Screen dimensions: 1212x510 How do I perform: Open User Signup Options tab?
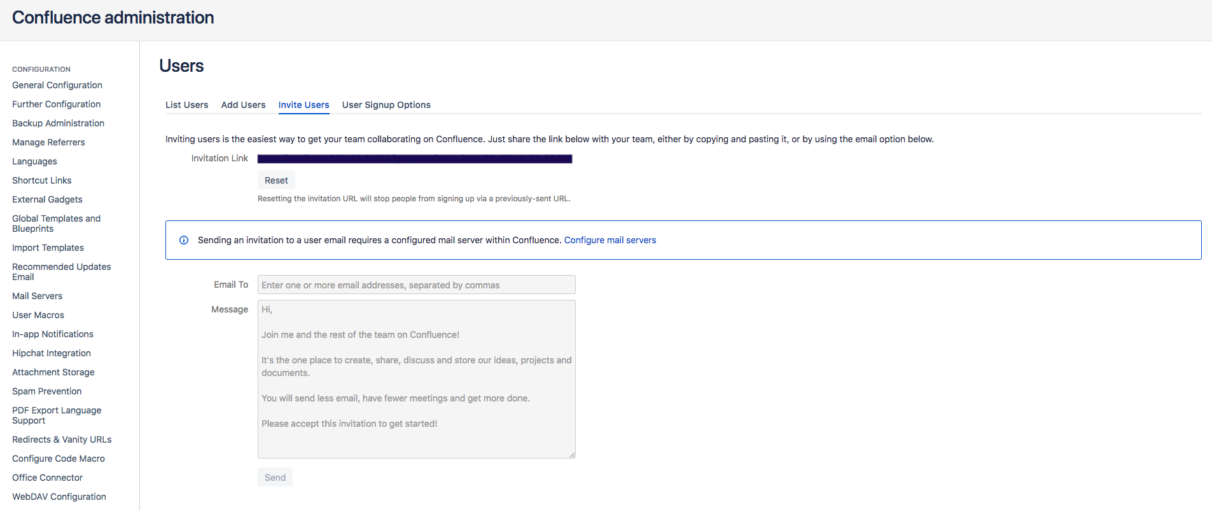point(386,105)
